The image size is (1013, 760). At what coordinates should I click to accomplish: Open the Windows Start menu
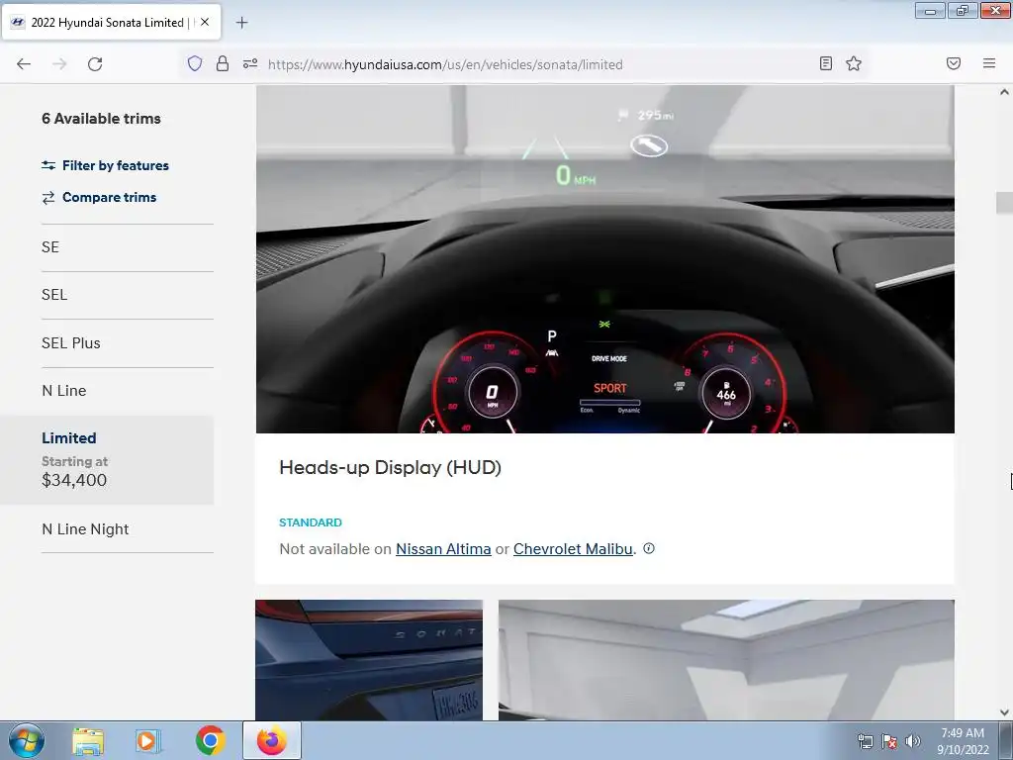(x=27, y=740)
